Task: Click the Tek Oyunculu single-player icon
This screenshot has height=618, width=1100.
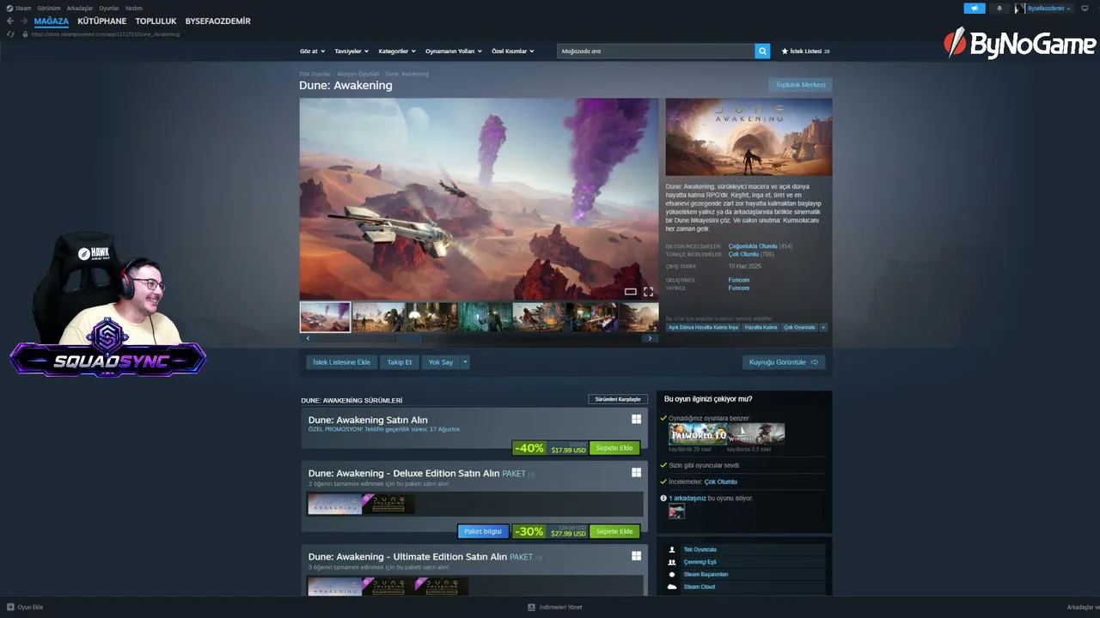Action: point(672,549)
